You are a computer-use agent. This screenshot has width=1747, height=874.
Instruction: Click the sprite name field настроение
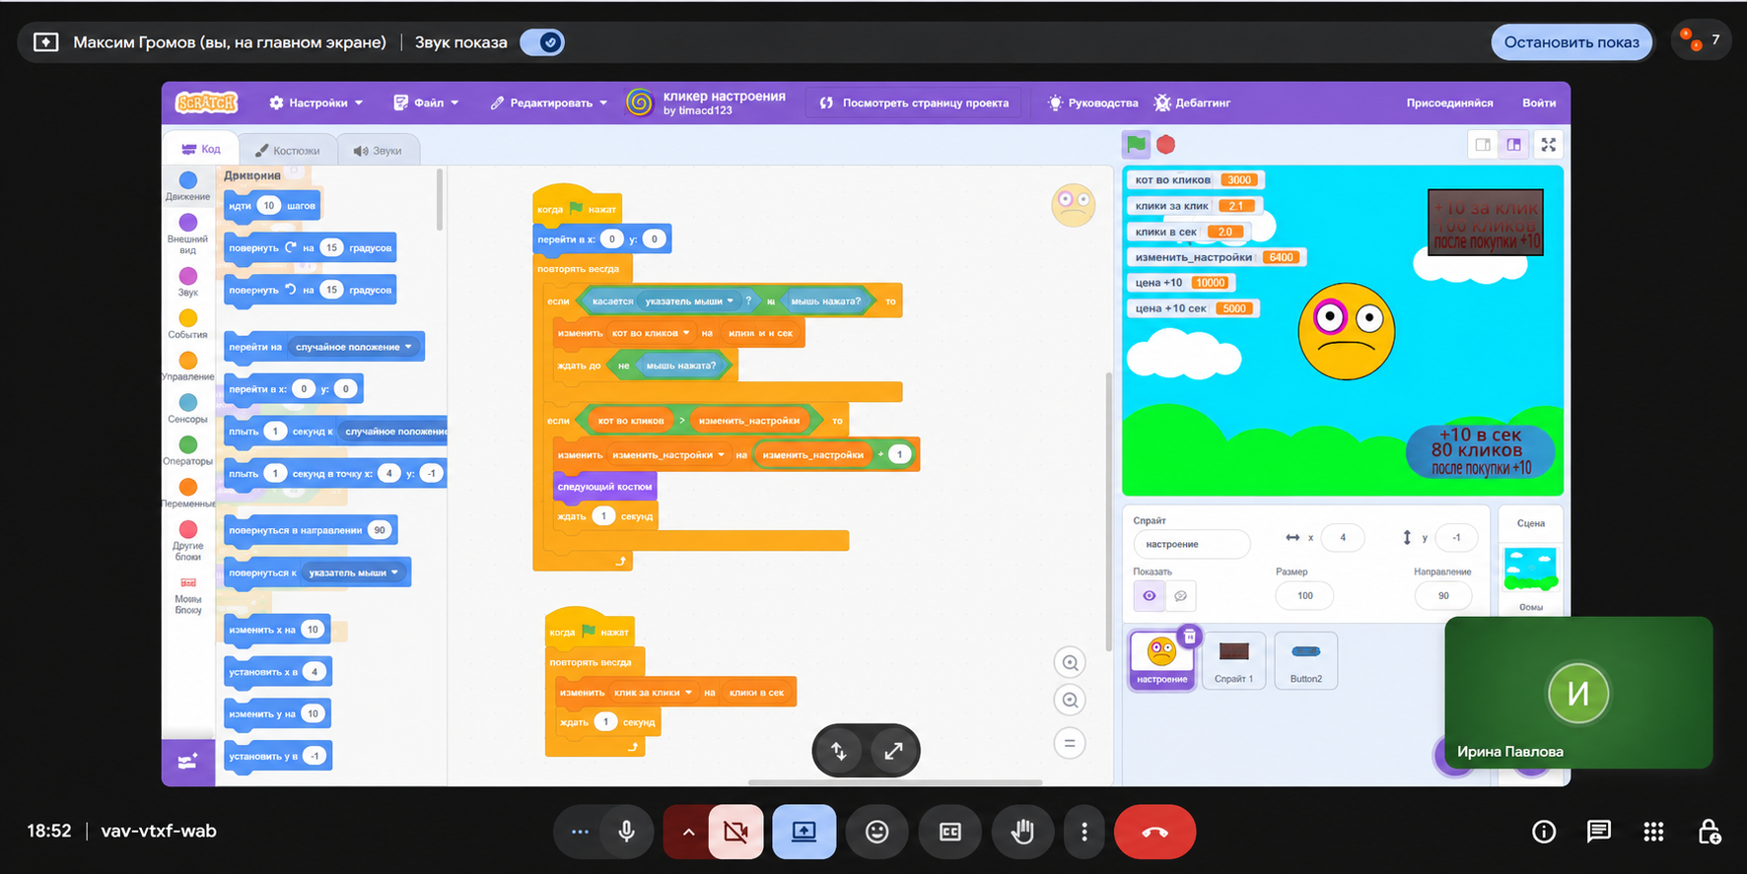pos(1192,544)
